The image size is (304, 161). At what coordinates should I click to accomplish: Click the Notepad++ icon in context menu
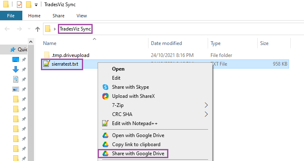[x=105, y=123]
